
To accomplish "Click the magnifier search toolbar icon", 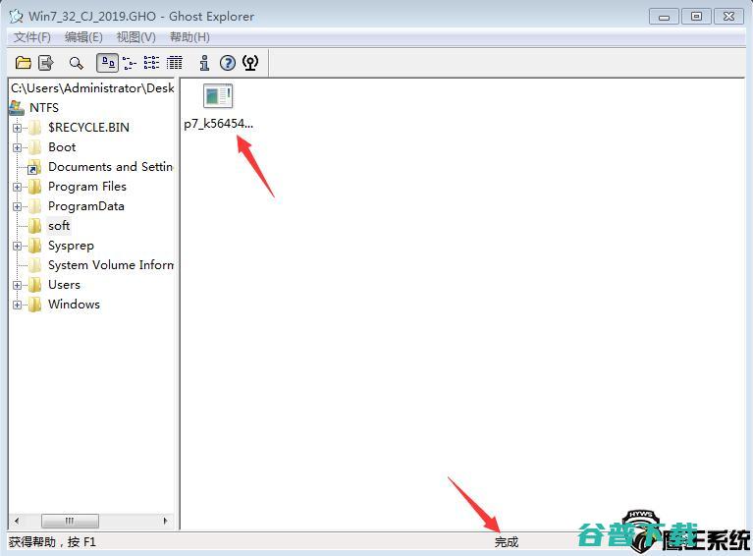I will (x=76, y=63).
